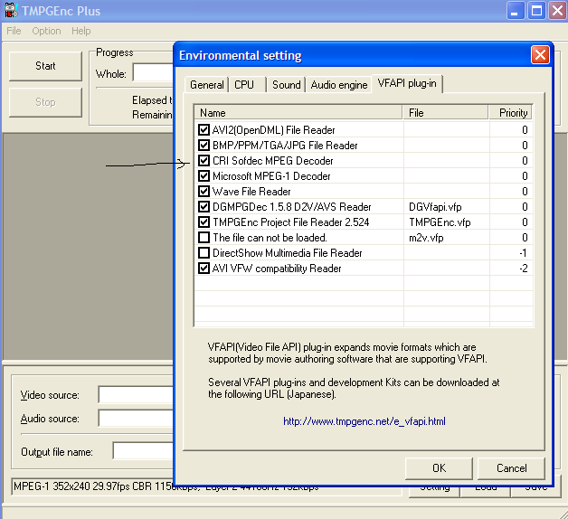This screenshot has height=519, width=568.
Task: Open the tmpgenc.net e_vfapi.html link
Action: tap(364, 421)
